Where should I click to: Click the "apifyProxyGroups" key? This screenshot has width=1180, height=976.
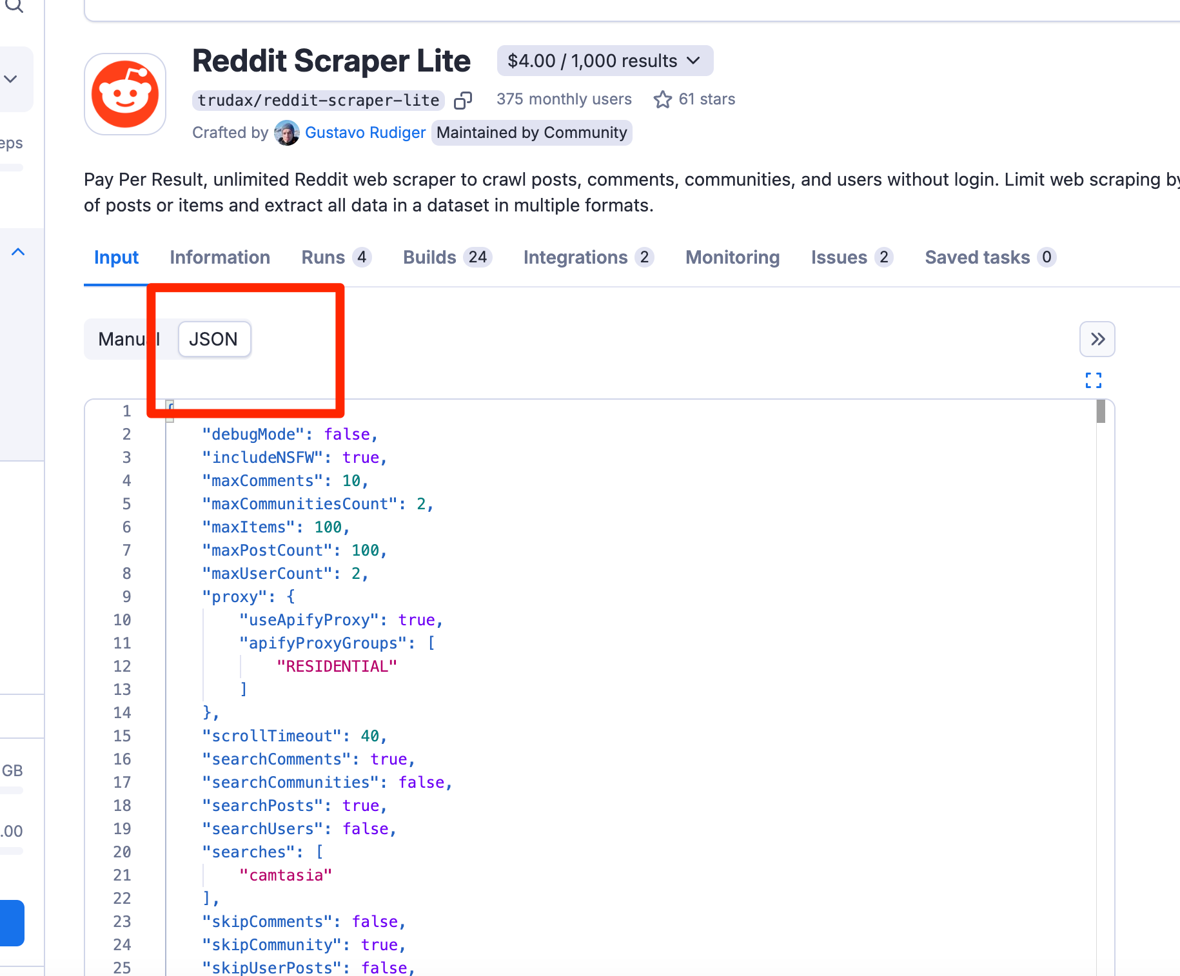click(x=322, y=643)
